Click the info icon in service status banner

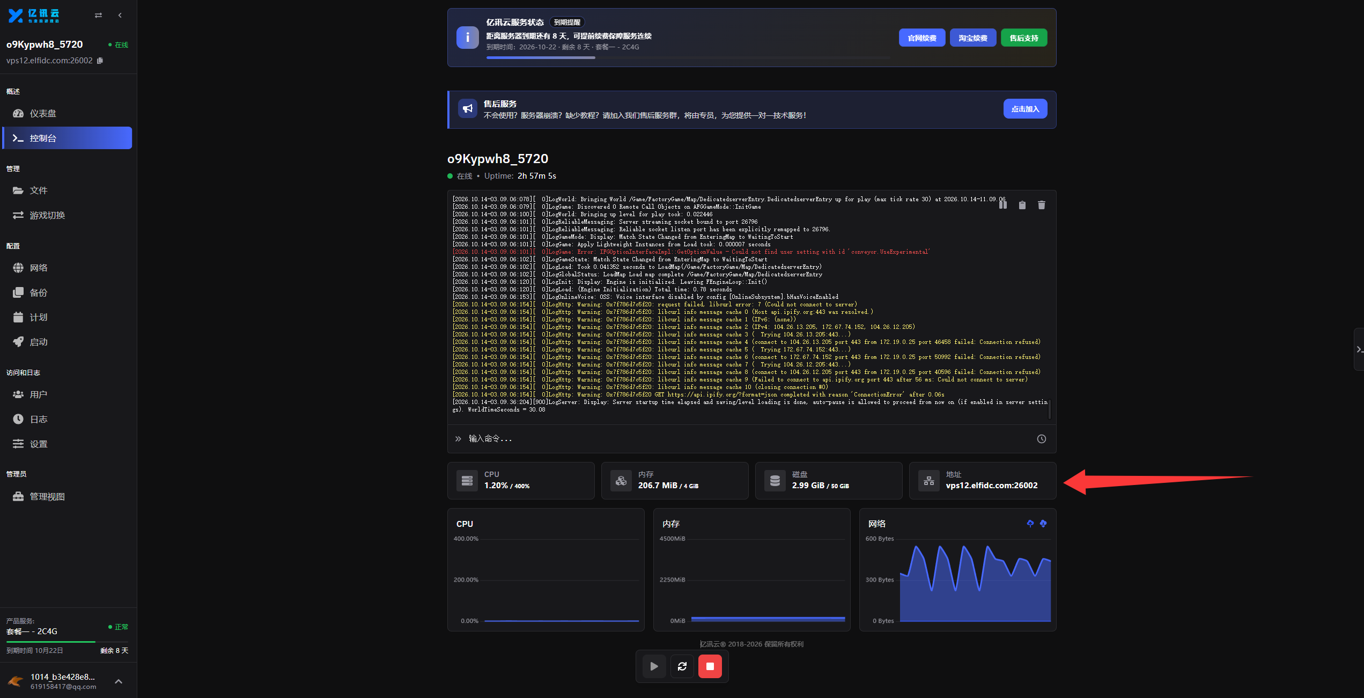pos(467,38)
